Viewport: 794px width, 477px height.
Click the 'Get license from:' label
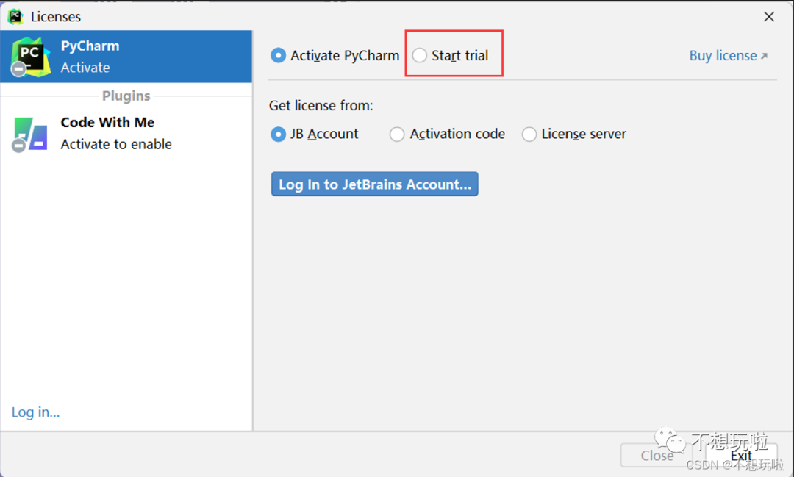pyautogui.click(x=321, y=105)
